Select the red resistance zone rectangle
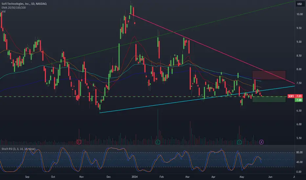306x180 pixels. coord(269,75)
